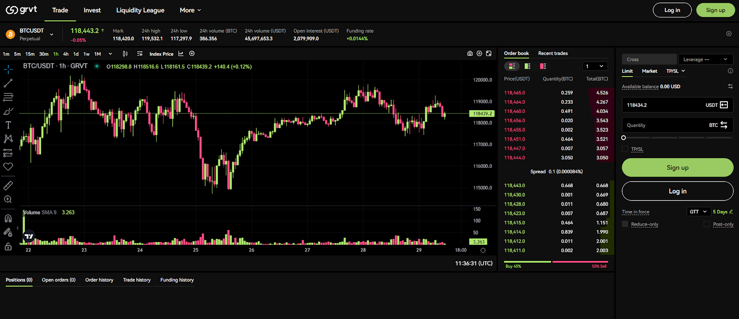Toggle magnet mode on the chart
The width and height of the screenshot is (739, 319).
tap(8, 218)
